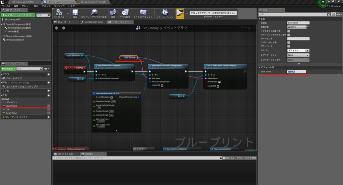Toggle インスタンス編集可能 checkbox
The height and width of the screenshot is (185, 343).
289,31
